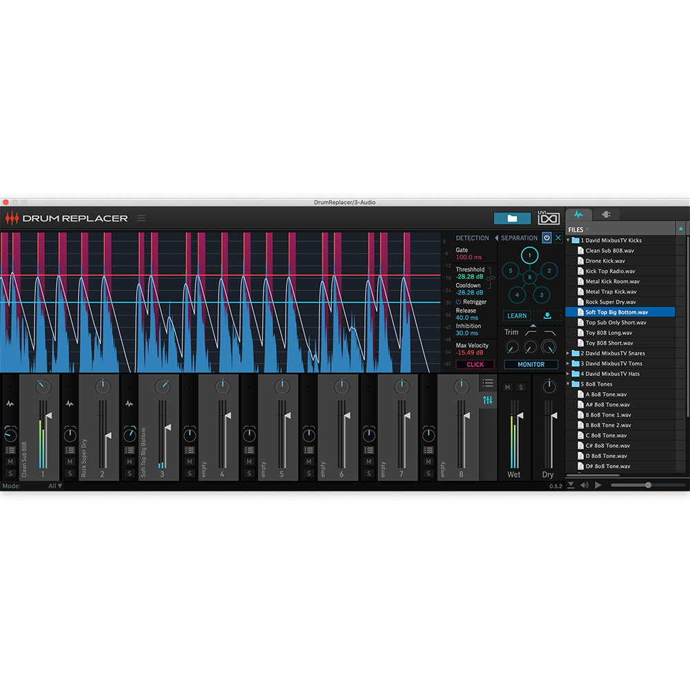690x690 pixels.
Task: Click the file browser preview volume slider
Action: click(647, 485)
